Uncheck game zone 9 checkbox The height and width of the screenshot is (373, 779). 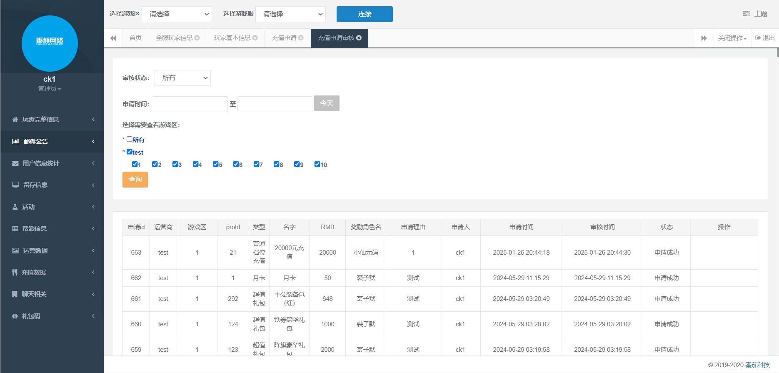pos(297,164)
